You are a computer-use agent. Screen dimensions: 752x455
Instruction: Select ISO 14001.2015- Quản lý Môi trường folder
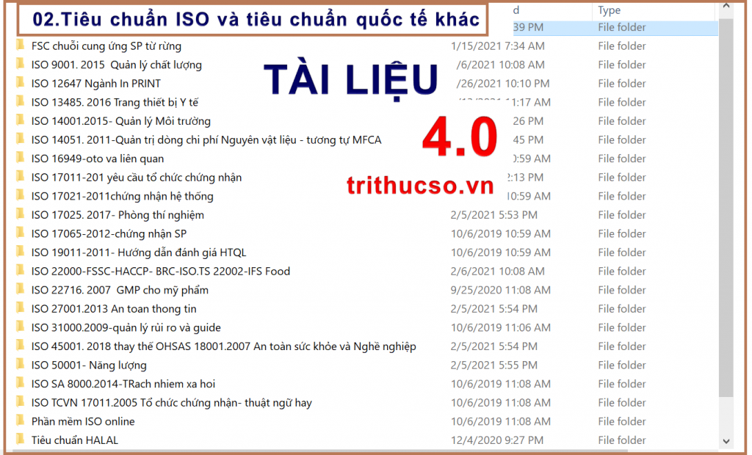(x=120, y=121)
